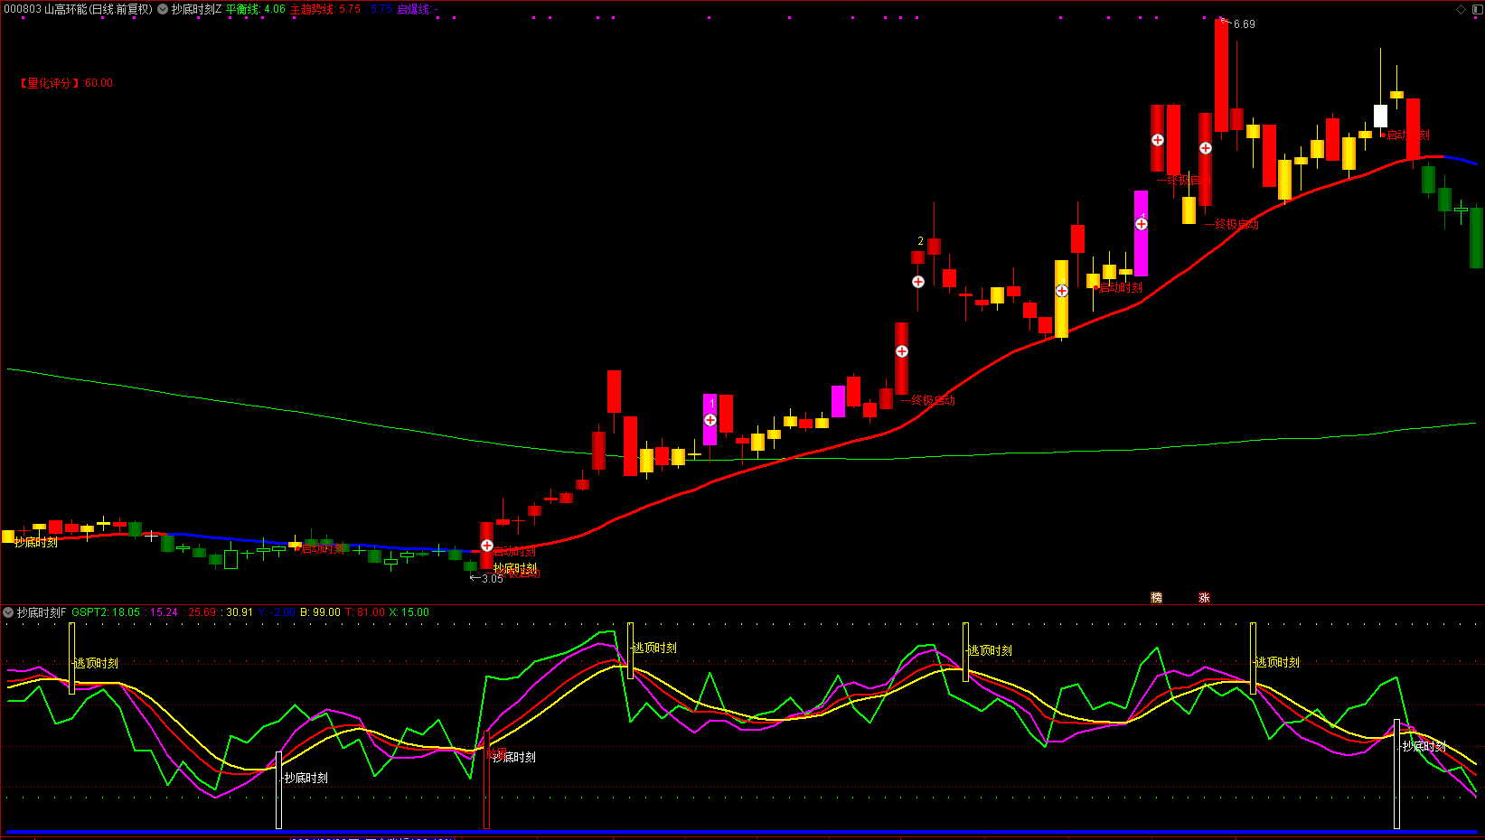Click the 涨 limit-up marker icon
1485x840 pixels.
[1204, 597]
